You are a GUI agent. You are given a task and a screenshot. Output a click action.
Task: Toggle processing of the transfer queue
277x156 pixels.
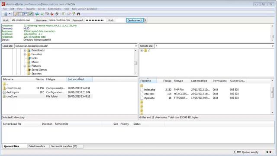pos(42,14)
